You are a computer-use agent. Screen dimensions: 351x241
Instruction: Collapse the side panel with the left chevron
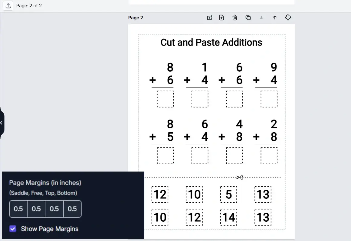[1, 123]
